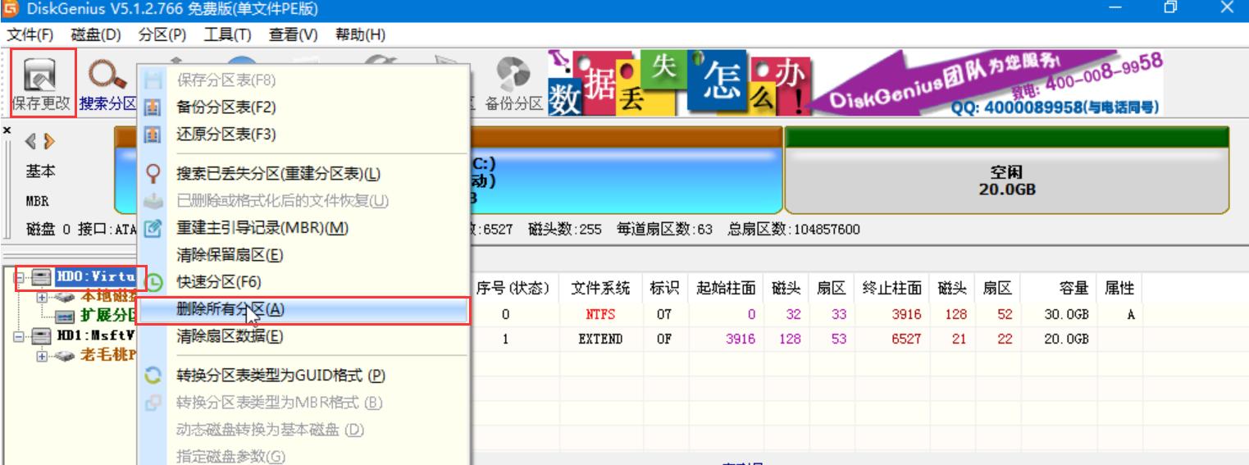The image size is (1249, 465).
Task: Select the 扩展分区 tree entry
Action: [107, 316]
